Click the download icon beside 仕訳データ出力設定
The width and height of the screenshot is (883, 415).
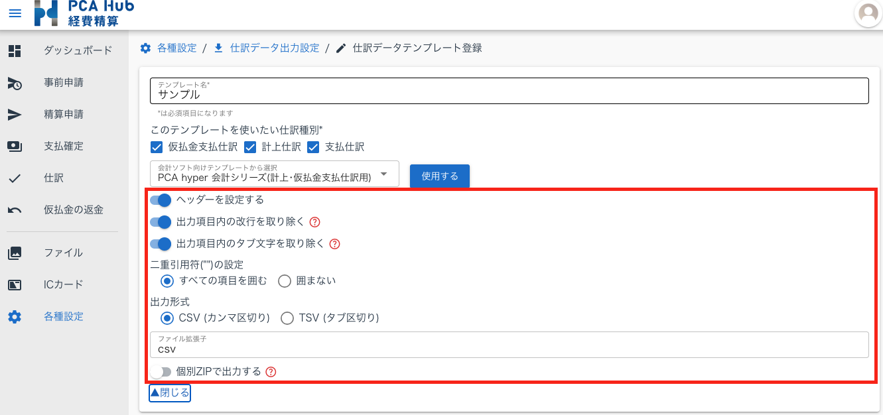[218, 48]
